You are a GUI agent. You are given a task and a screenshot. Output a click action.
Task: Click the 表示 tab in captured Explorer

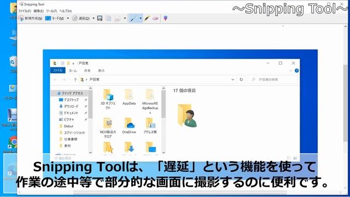coord(101,71)
